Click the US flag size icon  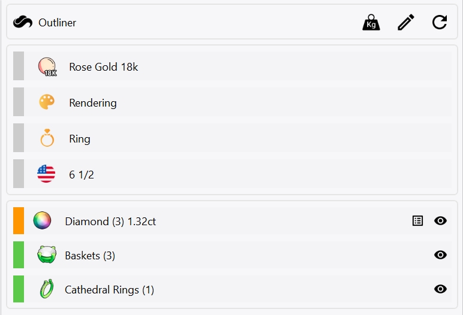click(46, 174)
